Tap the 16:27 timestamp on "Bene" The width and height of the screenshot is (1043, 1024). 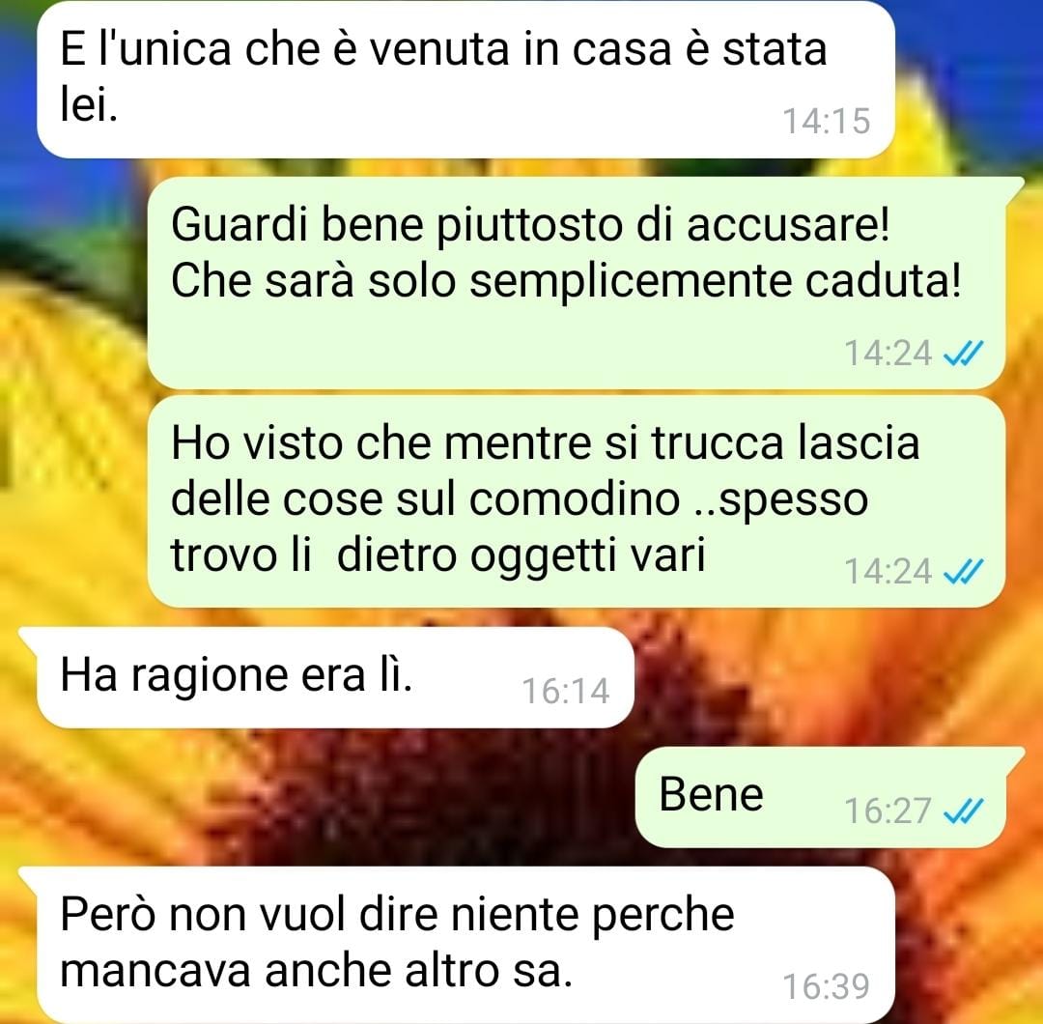(x=888, y=811)
